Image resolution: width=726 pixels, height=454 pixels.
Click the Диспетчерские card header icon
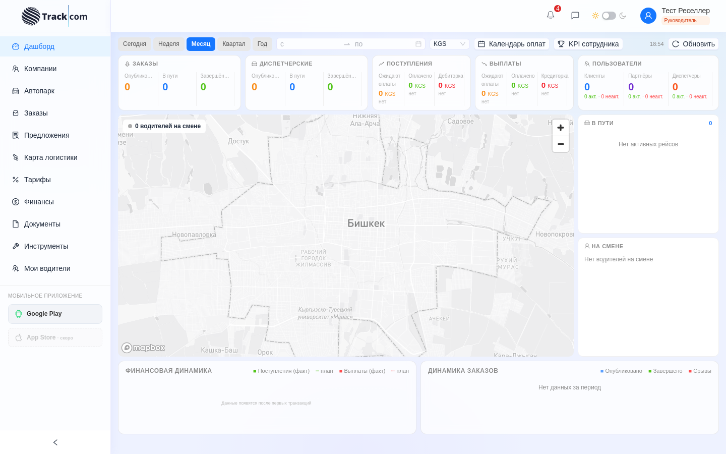[254, 64]
